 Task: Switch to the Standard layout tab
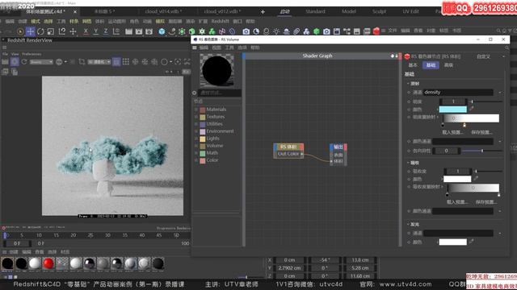point(315,11)
